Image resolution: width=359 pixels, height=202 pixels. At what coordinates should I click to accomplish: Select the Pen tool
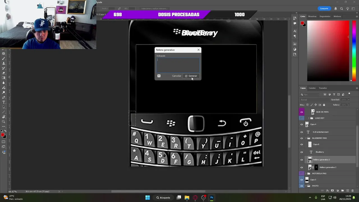click(4, 97)
